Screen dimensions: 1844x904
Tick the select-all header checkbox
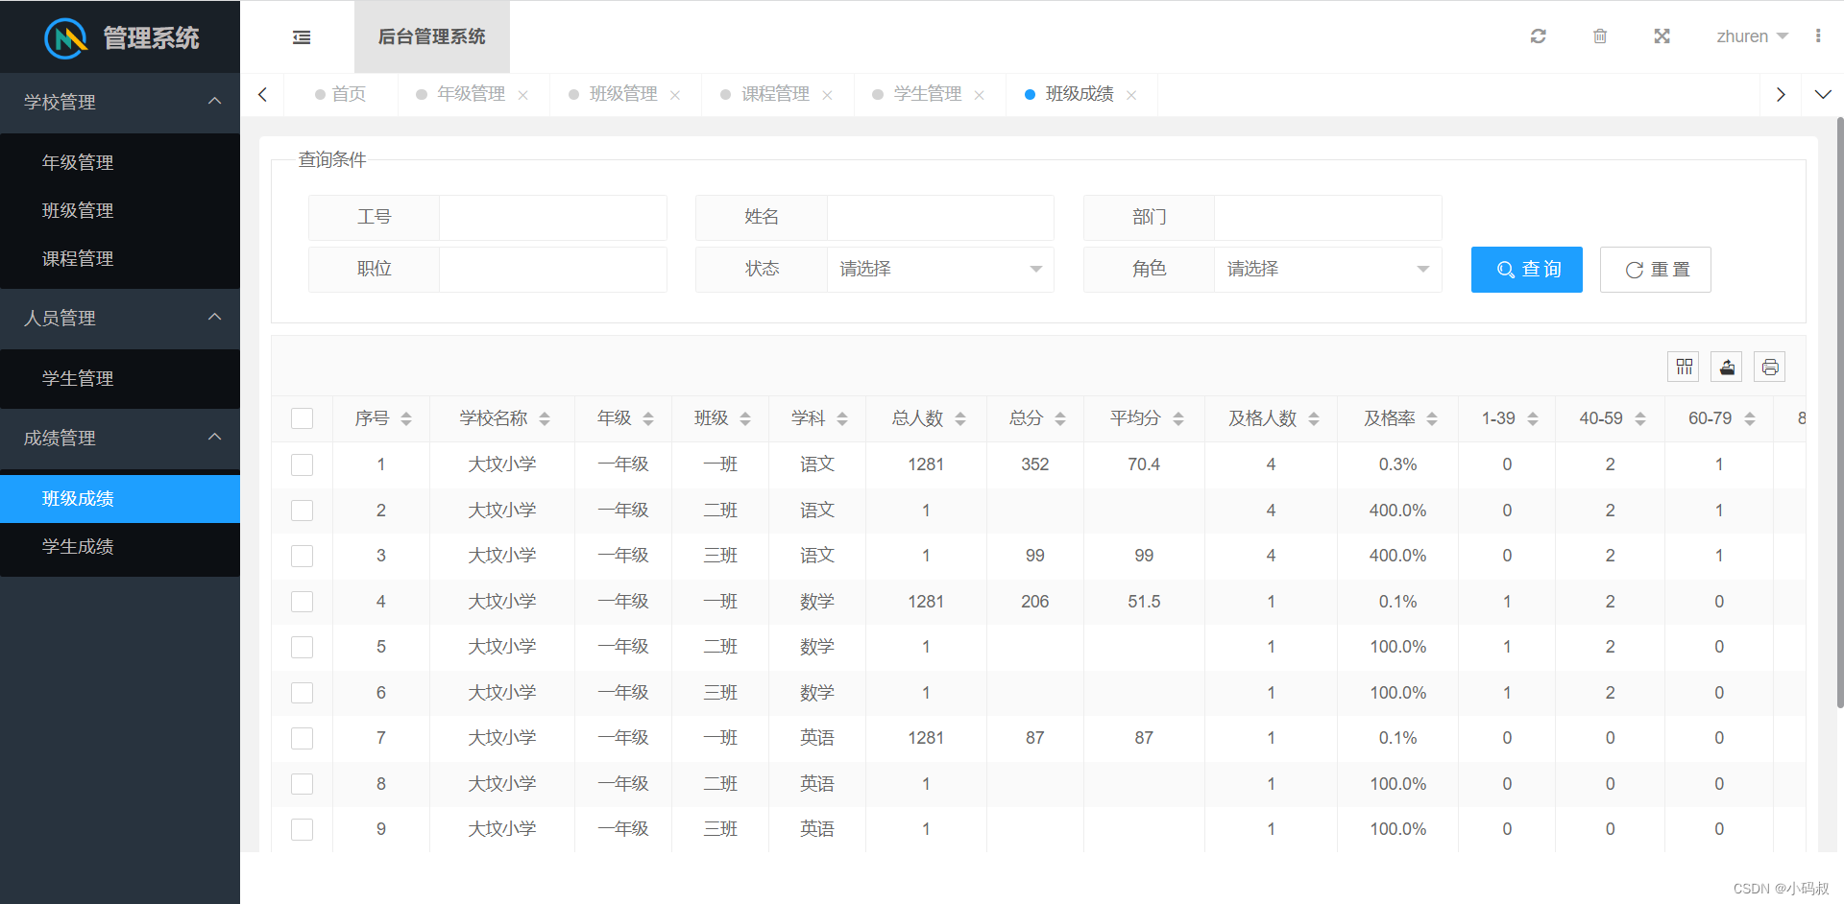pyautogui.click(x=302, y=418)
